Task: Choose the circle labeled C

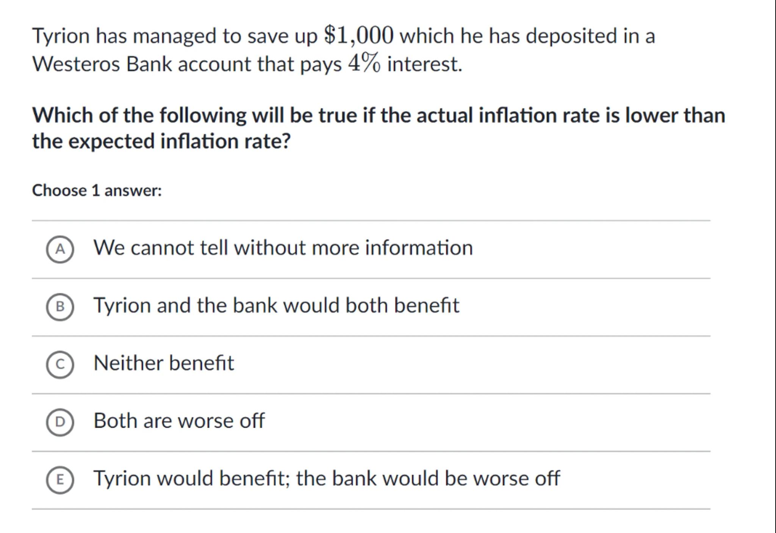Action: 60,364
